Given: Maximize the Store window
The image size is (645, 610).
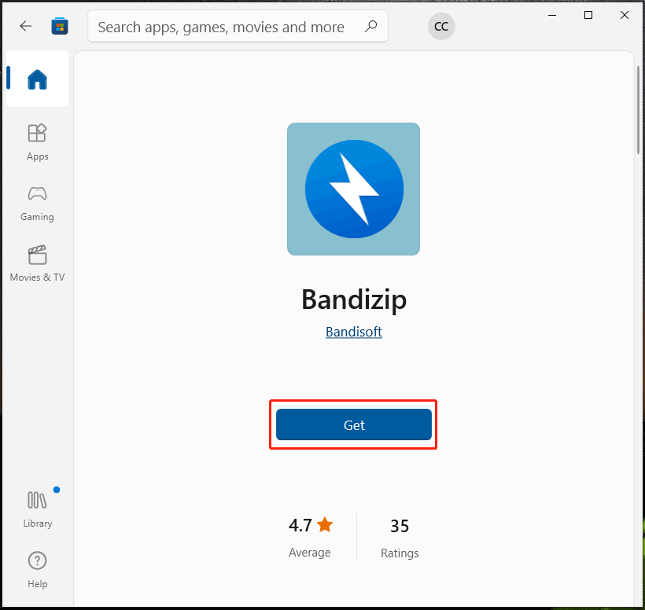Looking at the screenshot, I should 588,15.
